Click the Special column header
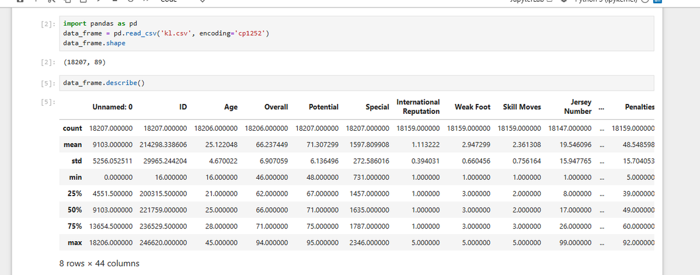This screenshot has width=700, height=275. 377,107
